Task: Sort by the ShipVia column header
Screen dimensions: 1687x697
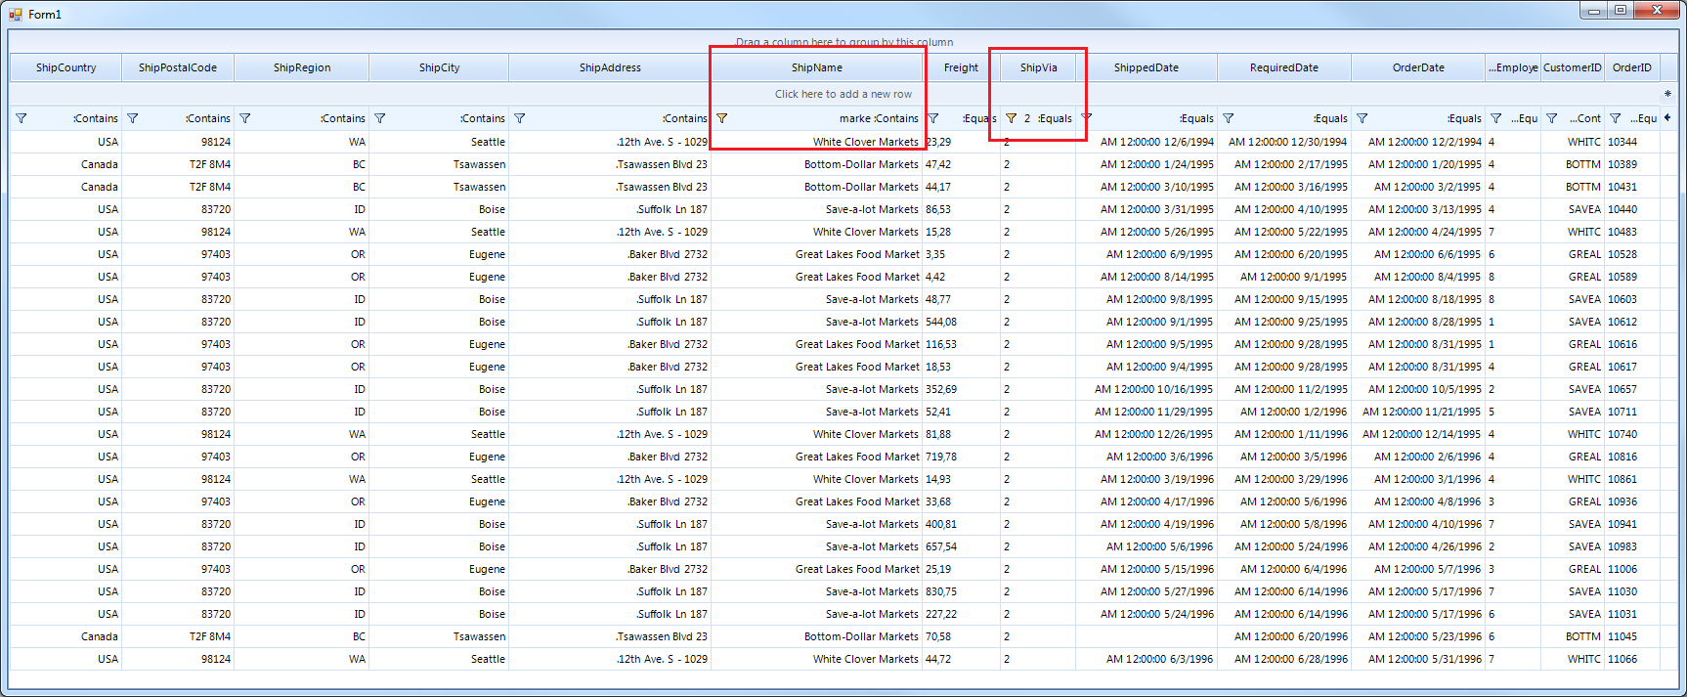Action: (1038, 67)
